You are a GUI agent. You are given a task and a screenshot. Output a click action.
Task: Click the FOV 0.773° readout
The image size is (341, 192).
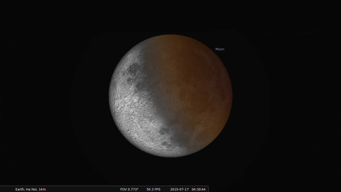tap(129, 189)
